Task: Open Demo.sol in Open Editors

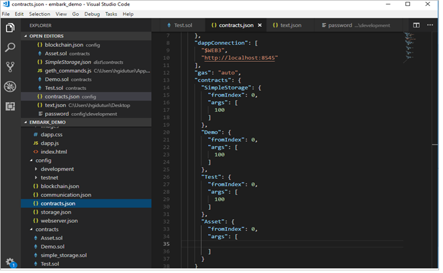Action: click(x=87, y=80)
